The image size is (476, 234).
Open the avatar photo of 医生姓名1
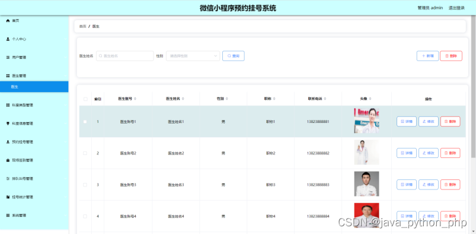coord(366,121)
